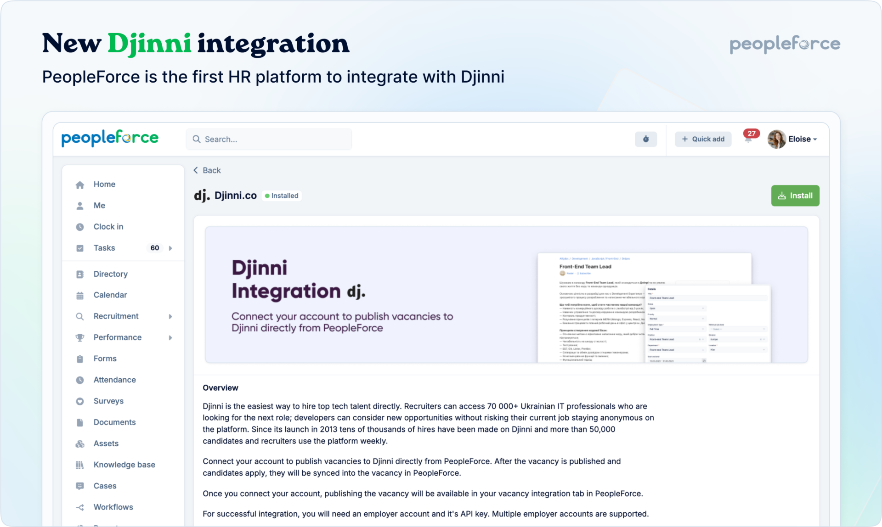The image size is (882, 527).
Task: Open the Eloise user account dropdown
Action: tap(793, 139)
